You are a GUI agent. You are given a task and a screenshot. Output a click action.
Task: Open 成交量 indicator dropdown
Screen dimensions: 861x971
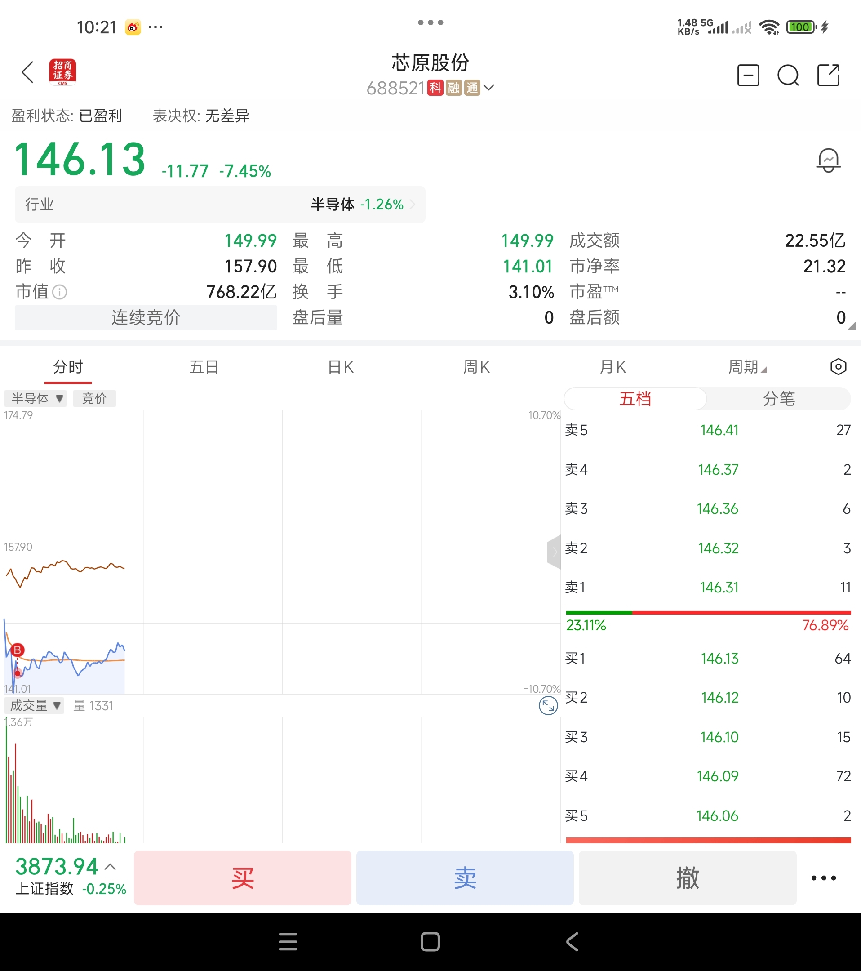[34, 706]
